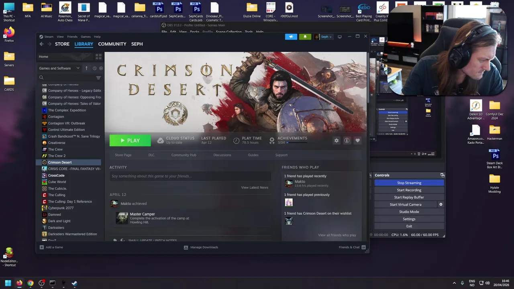
Task: Select Darksiders Warmastered Edition in library
Action: [72, 234]
